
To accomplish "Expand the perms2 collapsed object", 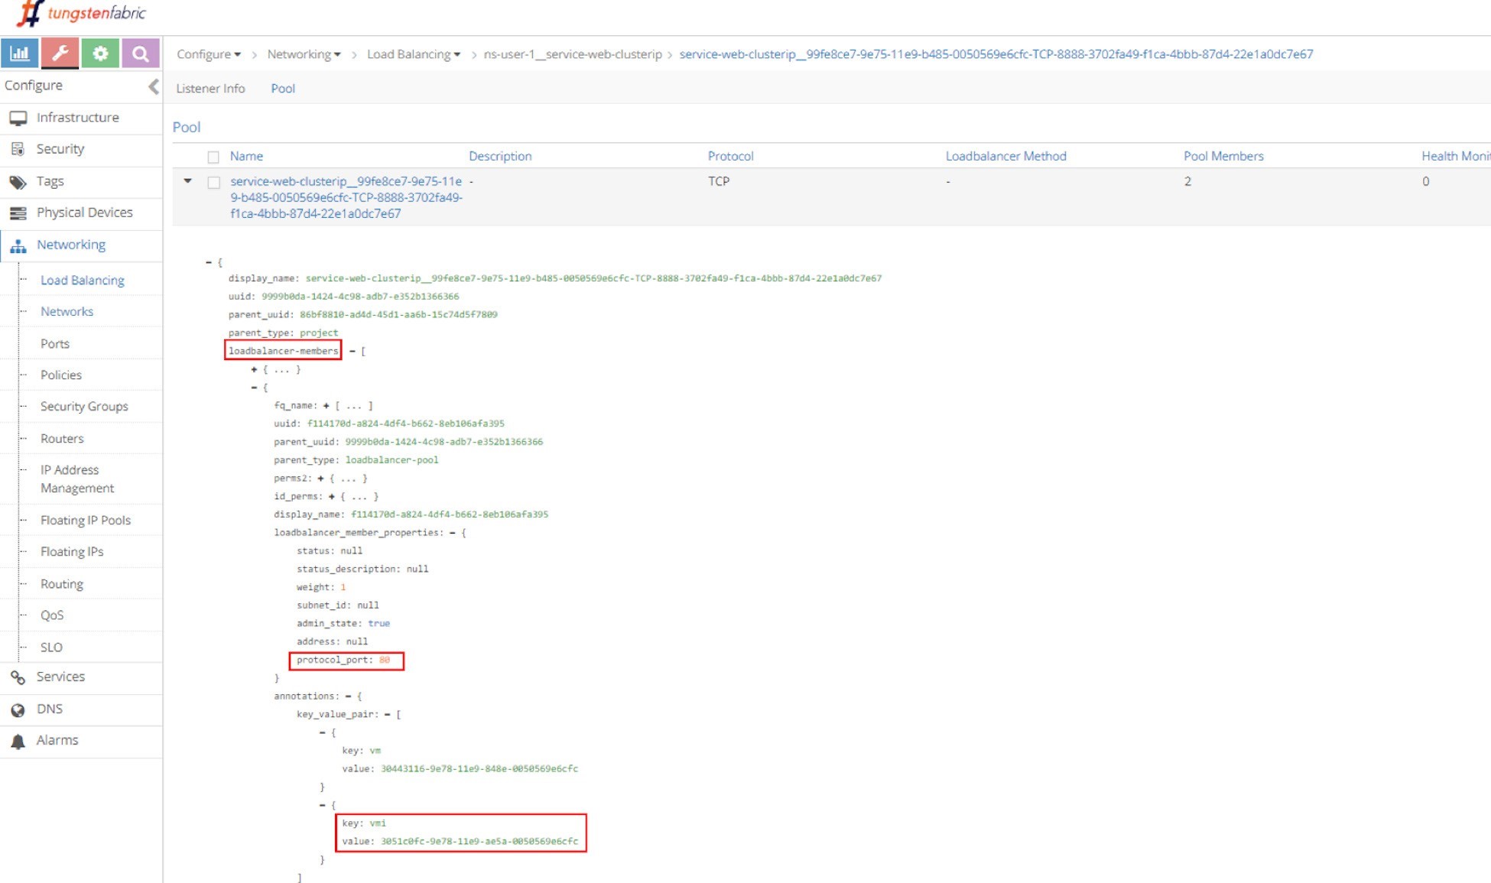I will (320, 478).
